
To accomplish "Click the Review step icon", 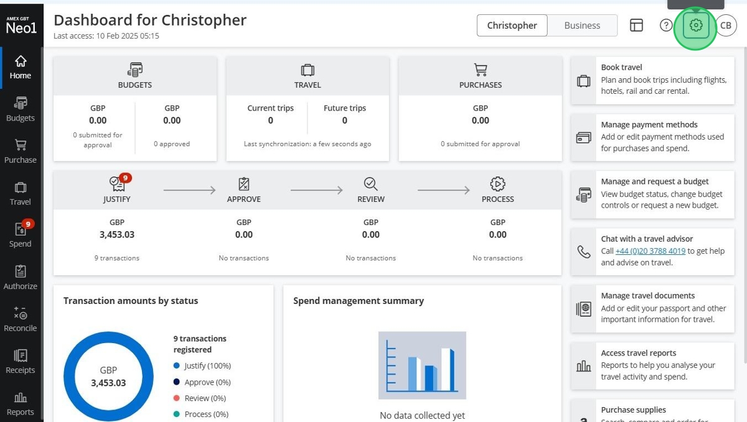I will pos(371,183).
